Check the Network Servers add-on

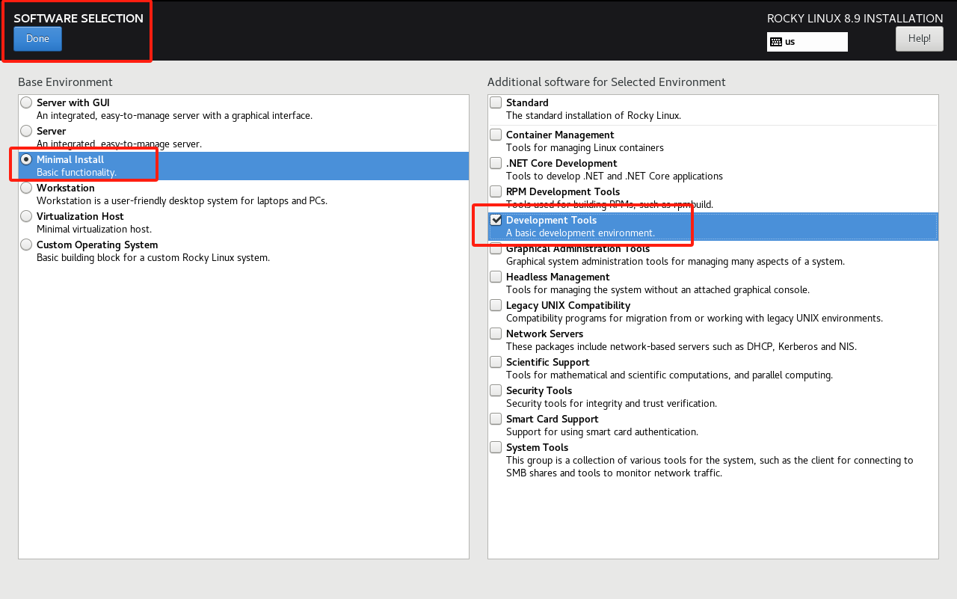coord(496,334)
